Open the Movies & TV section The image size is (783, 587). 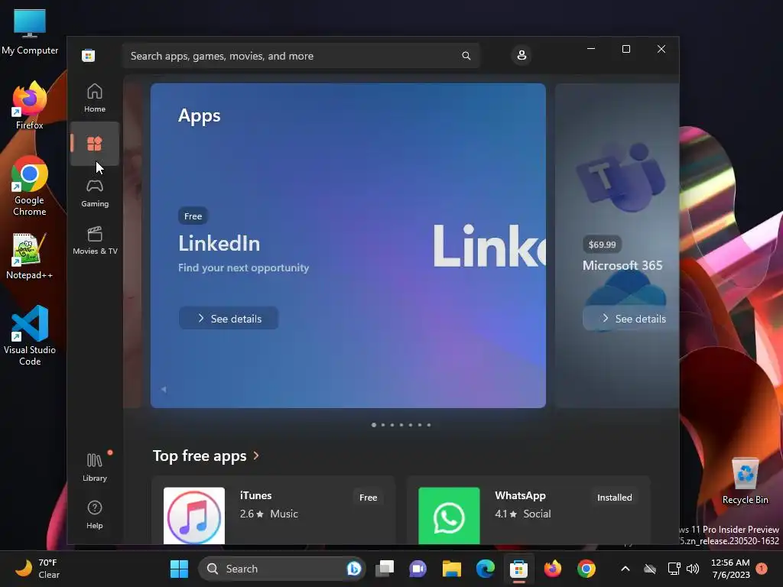(x=94, y=241)
